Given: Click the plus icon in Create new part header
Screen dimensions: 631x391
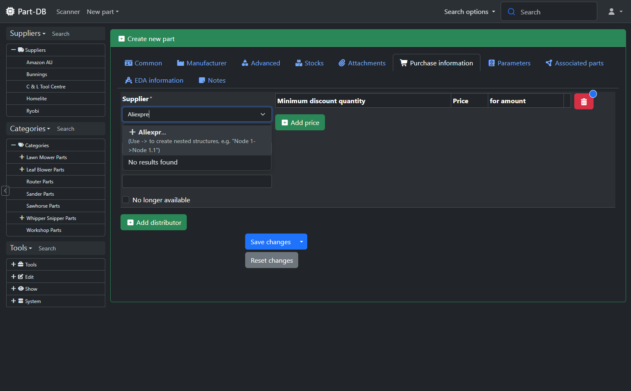Looking at the screenshot, I should tap(121, 39).
